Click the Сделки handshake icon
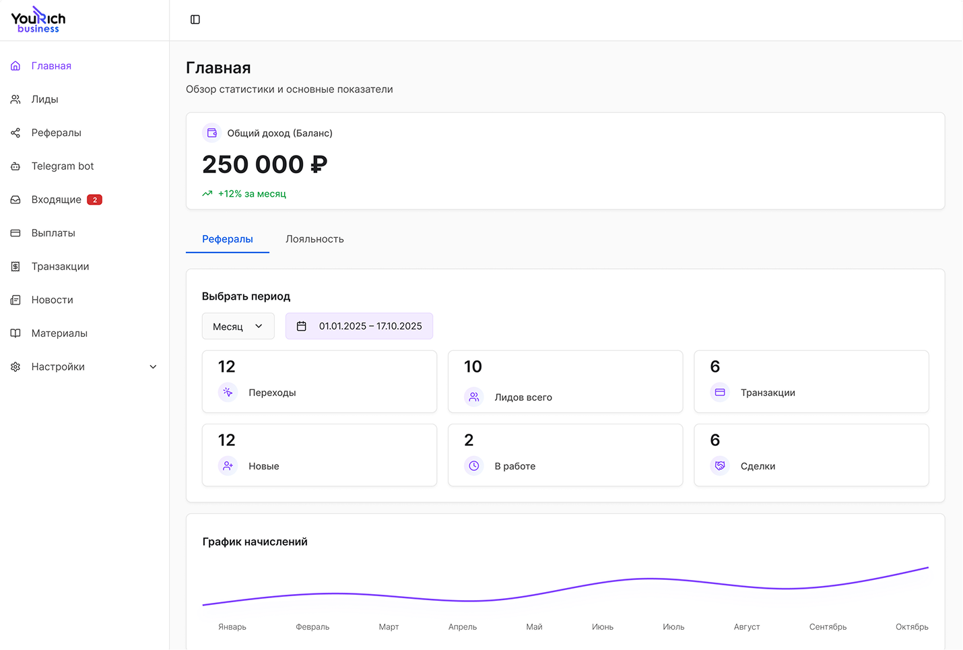The image size is (963, 650). click(x=720, y=465)
